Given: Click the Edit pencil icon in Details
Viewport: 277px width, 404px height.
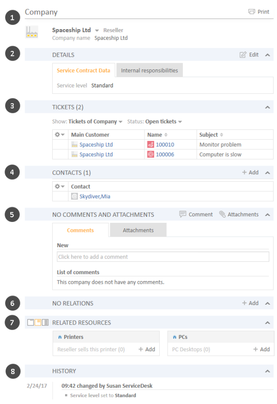Looking at the screenshot, I should coord(243,55).
